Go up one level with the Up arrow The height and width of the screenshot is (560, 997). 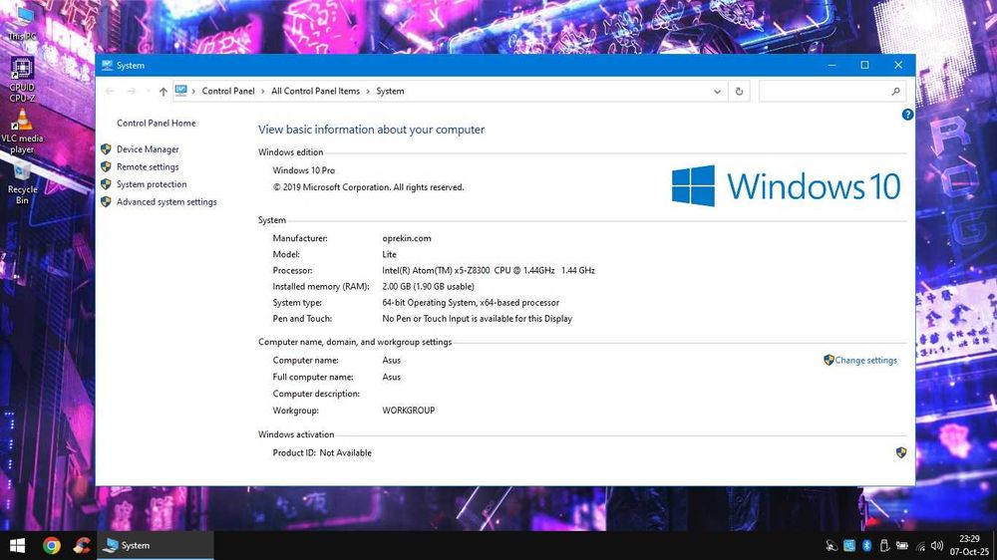point(164,92)
